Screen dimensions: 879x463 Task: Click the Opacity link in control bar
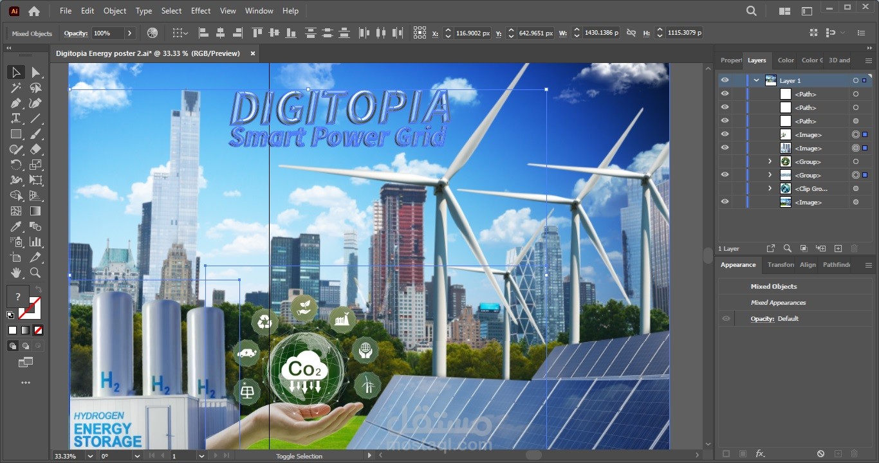[76, 33]
